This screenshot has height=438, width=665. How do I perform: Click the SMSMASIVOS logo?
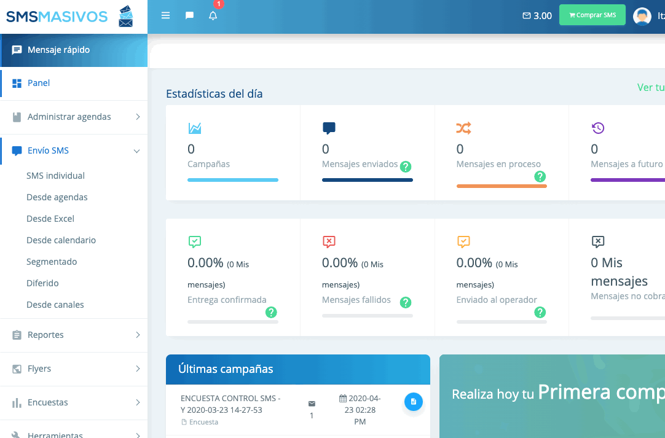(x=69, y=17)
